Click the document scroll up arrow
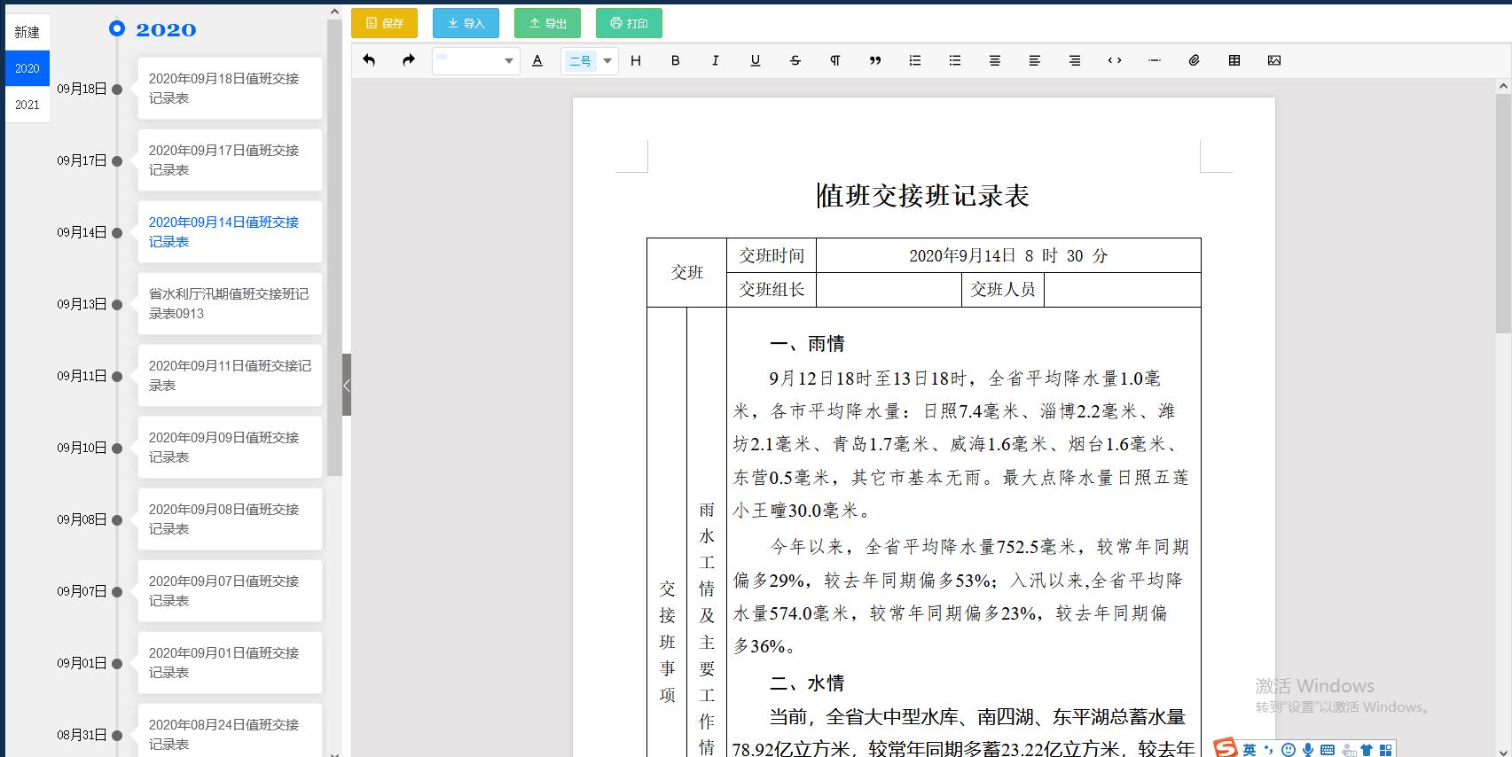 pos(1503,86)
